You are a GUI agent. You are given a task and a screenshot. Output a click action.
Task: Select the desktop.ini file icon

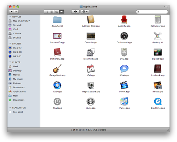tap(158, 36)
